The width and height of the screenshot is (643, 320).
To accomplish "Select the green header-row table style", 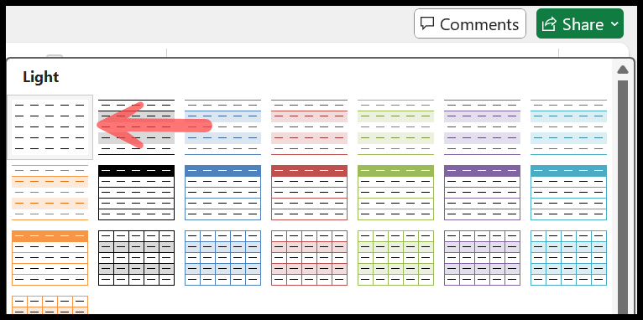I will (x=395, y=193).
